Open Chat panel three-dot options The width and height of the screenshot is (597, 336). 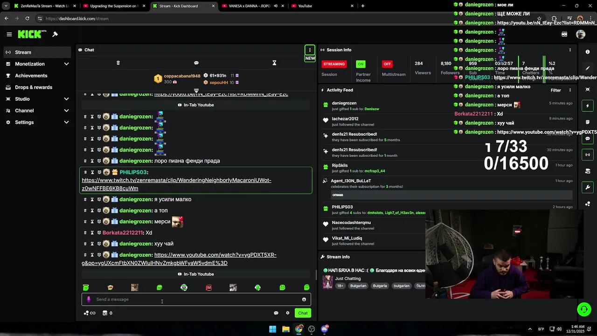click(310, 50)
